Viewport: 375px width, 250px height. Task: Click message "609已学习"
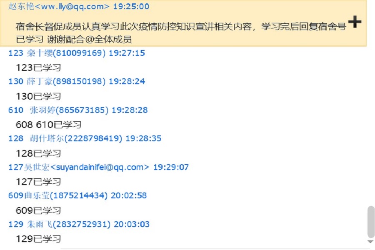38,210
